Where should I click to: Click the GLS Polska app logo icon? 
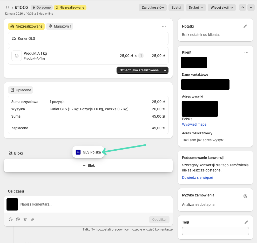[x=78, y=152]
